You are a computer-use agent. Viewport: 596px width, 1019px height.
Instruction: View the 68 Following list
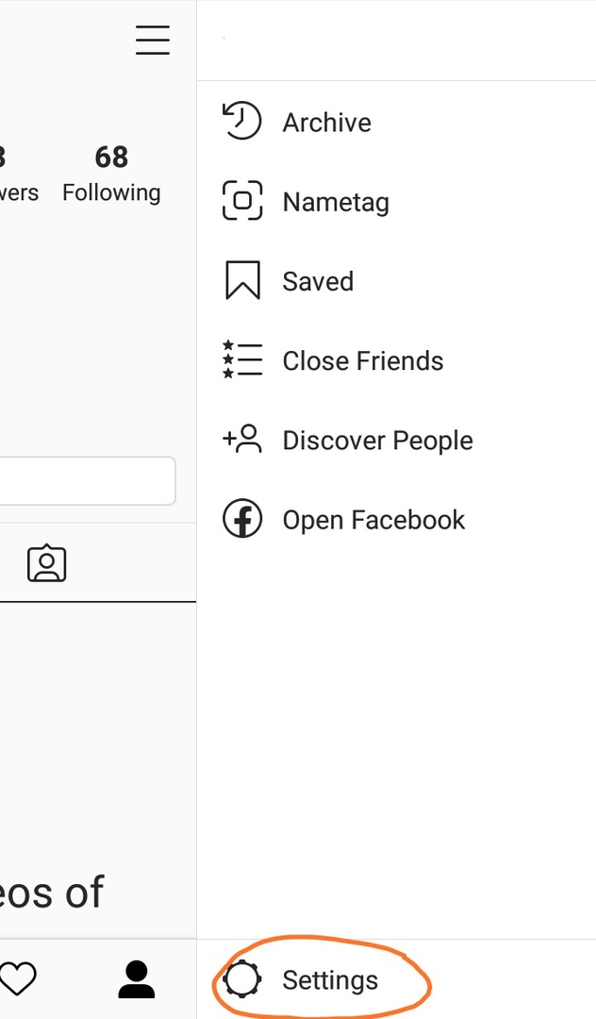(x=111, y=174)
